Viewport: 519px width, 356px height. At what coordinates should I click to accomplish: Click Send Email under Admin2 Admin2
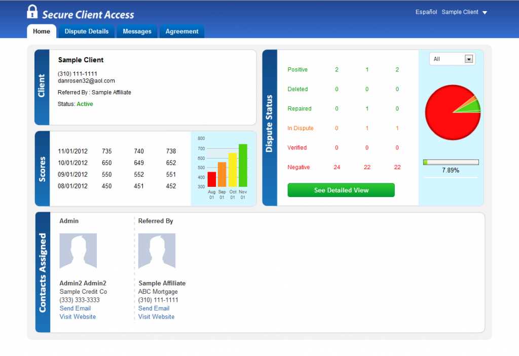pos(75,308)
